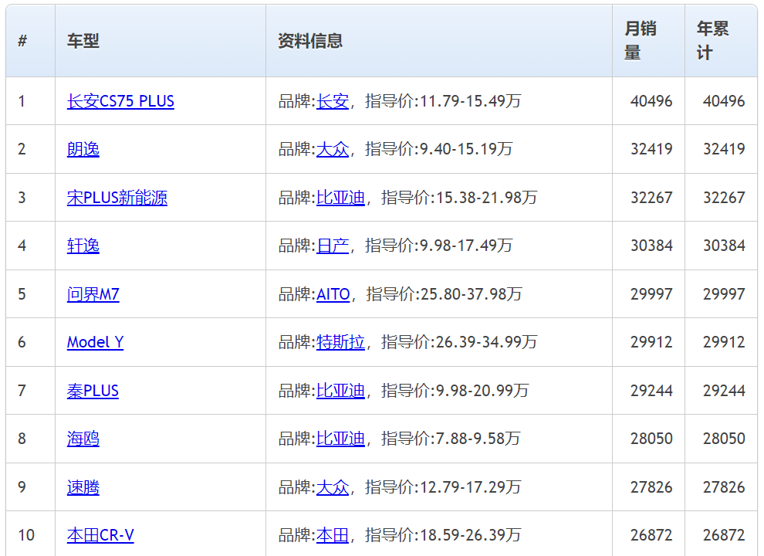764x556 pixels.
Task: Select monthly sales value 27826 for 速腾
Action: (x=651, y=487)
